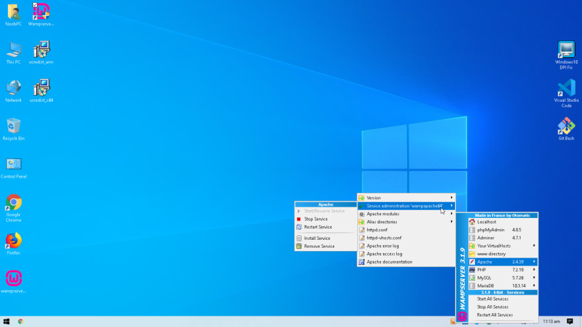Select the Recycle Bin icon
This screenshot has height=327, width=582.
(x=13, y=129)
